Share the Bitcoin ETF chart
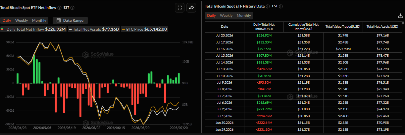This screenshot has height=135, width=405. tap(191, 8)
